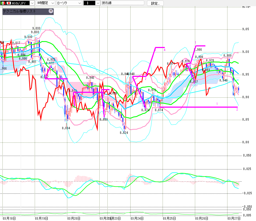The image size is (256, 221).
Task: Click the 0.025 level on the oscillator scale
Action: (247, 169)
